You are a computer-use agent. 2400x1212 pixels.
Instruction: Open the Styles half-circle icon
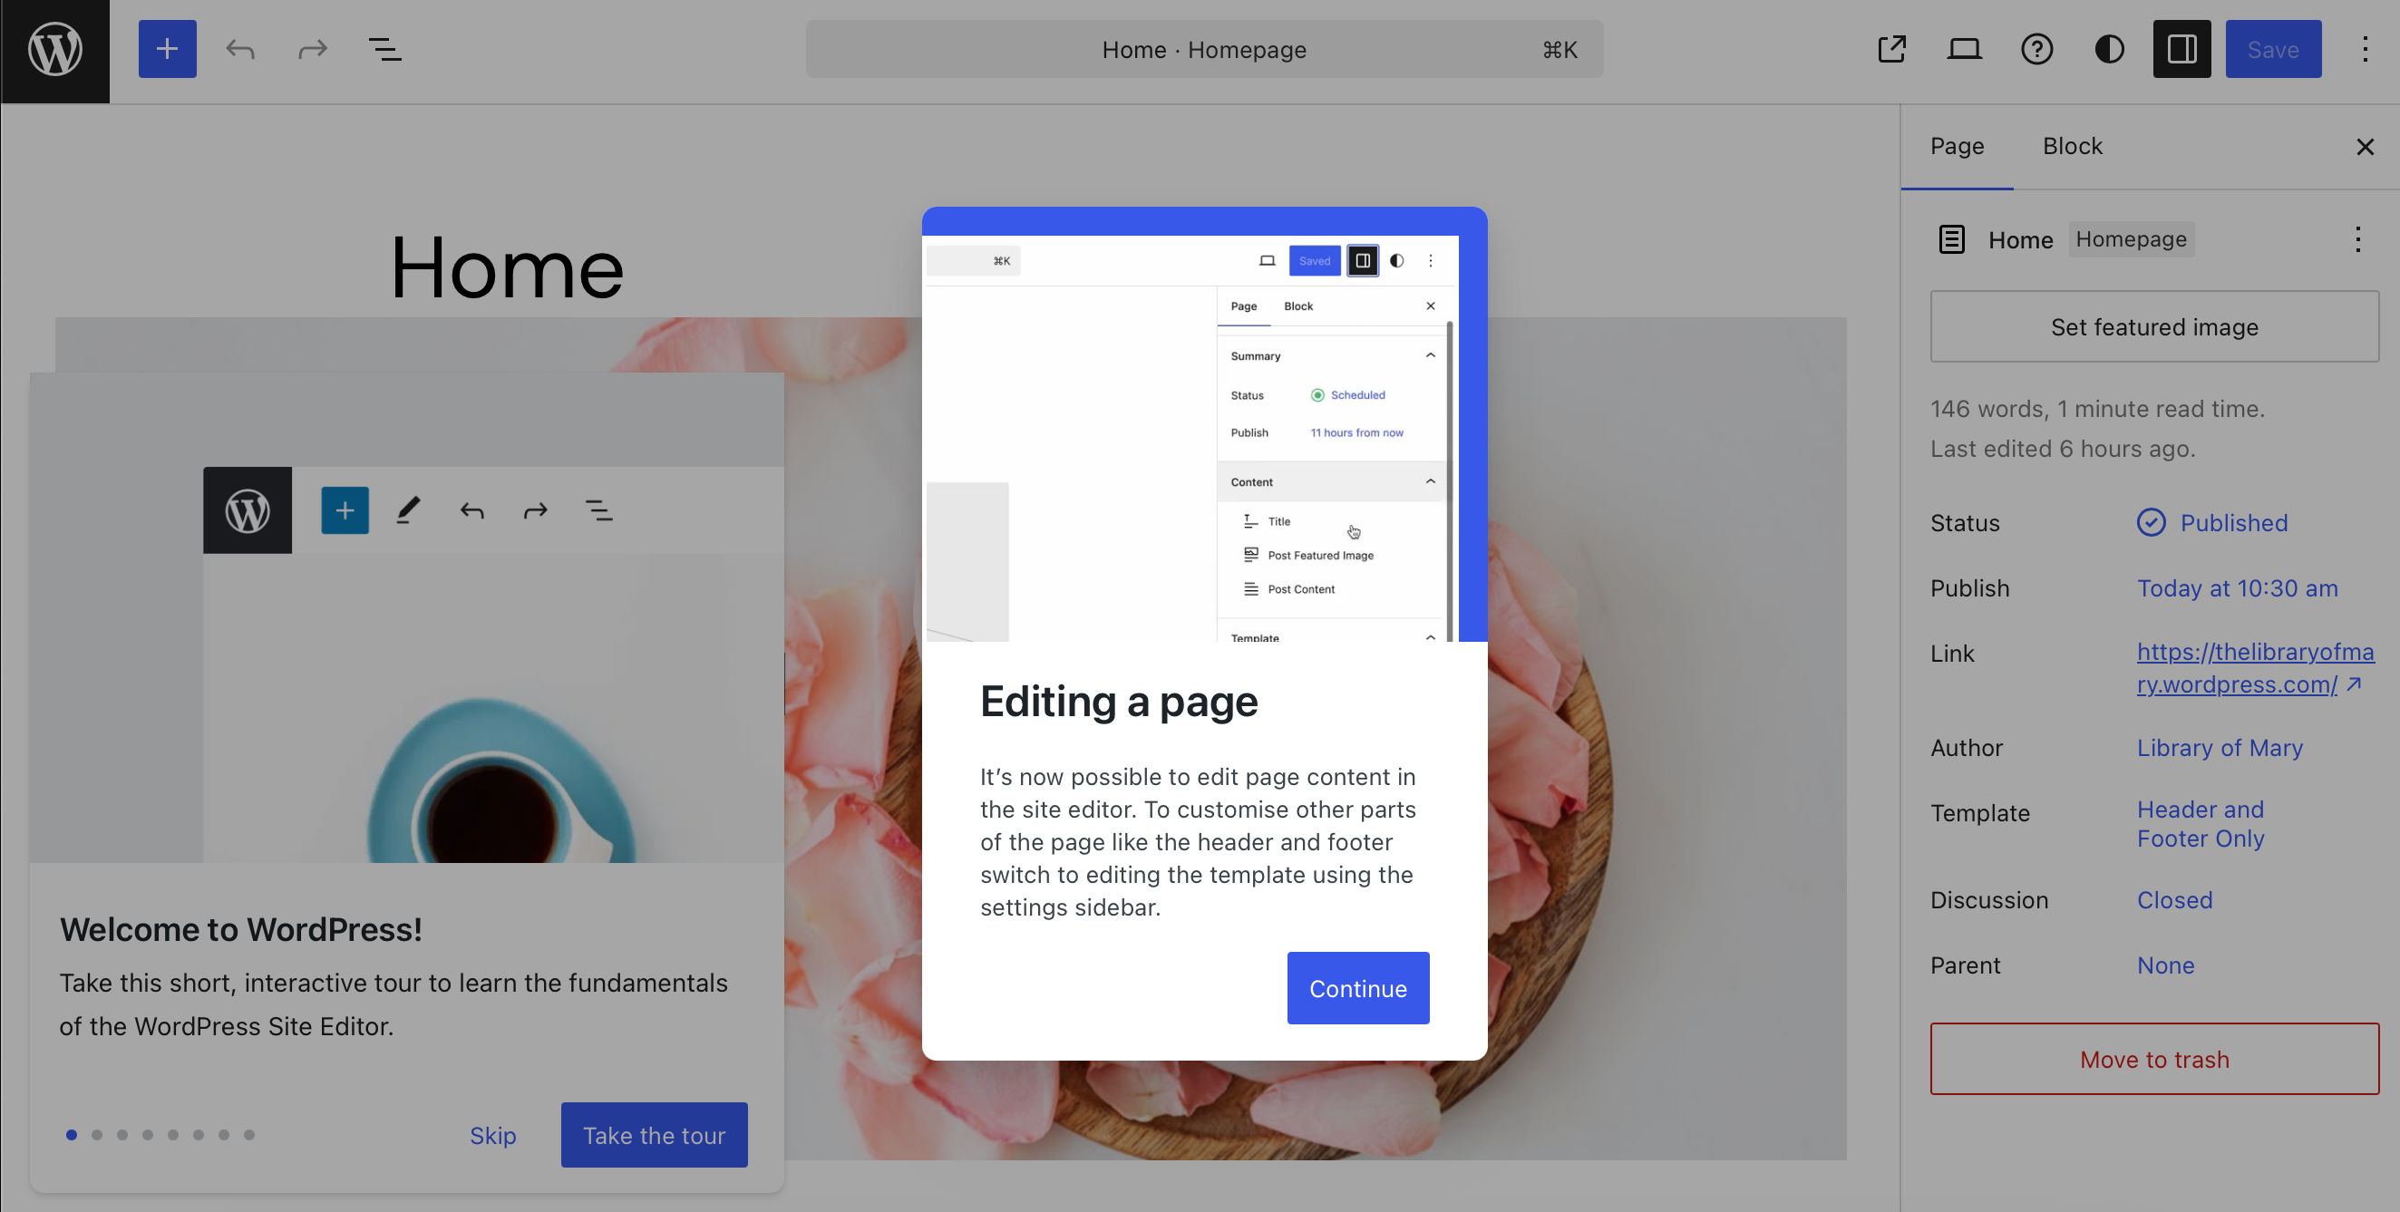[x=2109, y=49]
